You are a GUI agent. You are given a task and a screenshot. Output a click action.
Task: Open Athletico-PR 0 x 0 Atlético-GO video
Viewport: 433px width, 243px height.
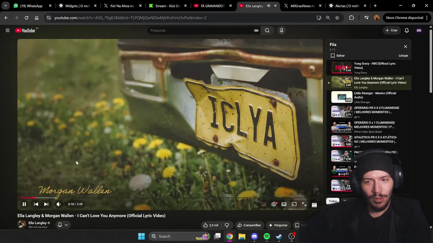point(369,141)
